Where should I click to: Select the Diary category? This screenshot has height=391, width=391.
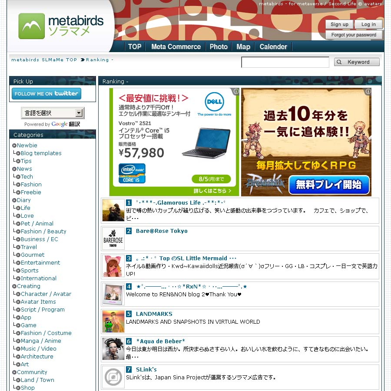(x=24, y=200)
